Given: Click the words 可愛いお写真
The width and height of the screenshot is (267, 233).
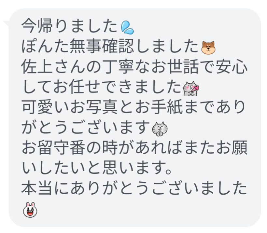Looking at the screenshot, I should click(x=69, y=107).
